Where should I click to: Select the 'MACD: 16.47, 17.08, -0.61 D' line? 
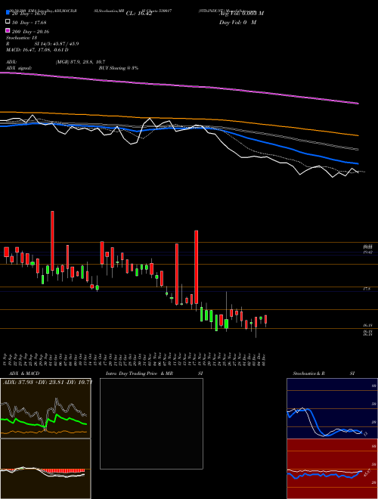pyautogui.click(x=37, y=50)
